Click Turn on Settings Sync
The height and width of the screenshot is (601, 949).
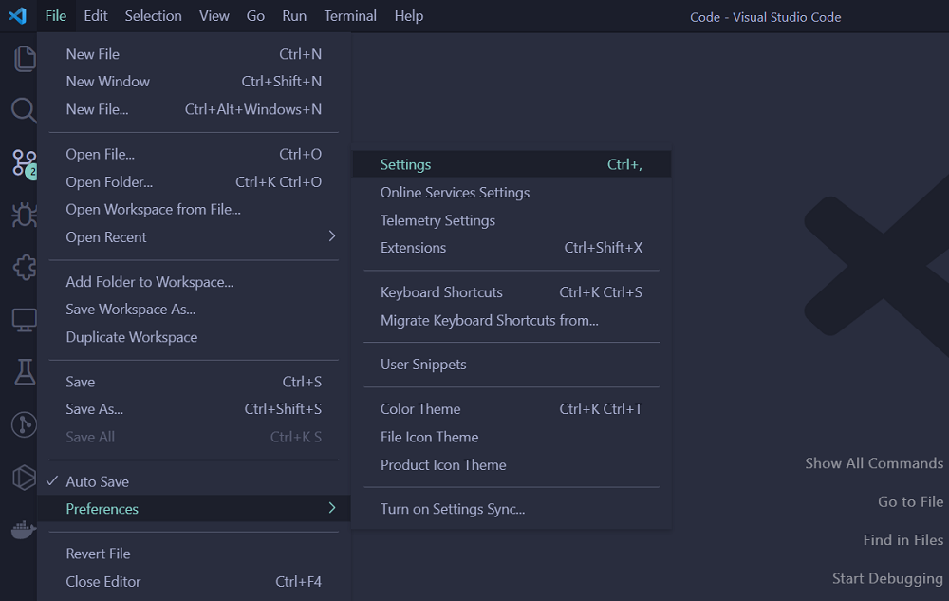click(453, 509)
